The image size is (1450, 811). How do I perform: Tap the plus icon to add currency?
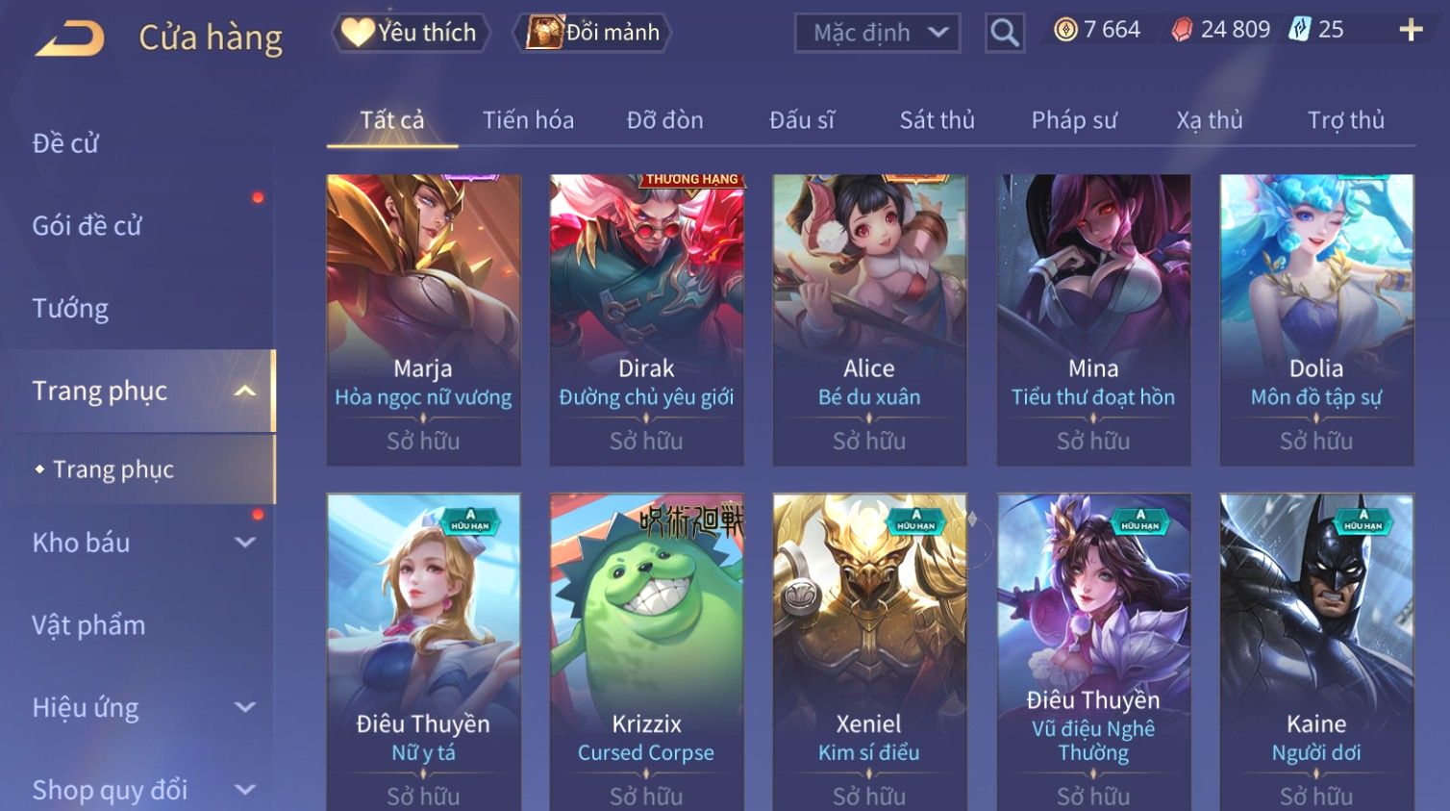(x=1411, y=31)
